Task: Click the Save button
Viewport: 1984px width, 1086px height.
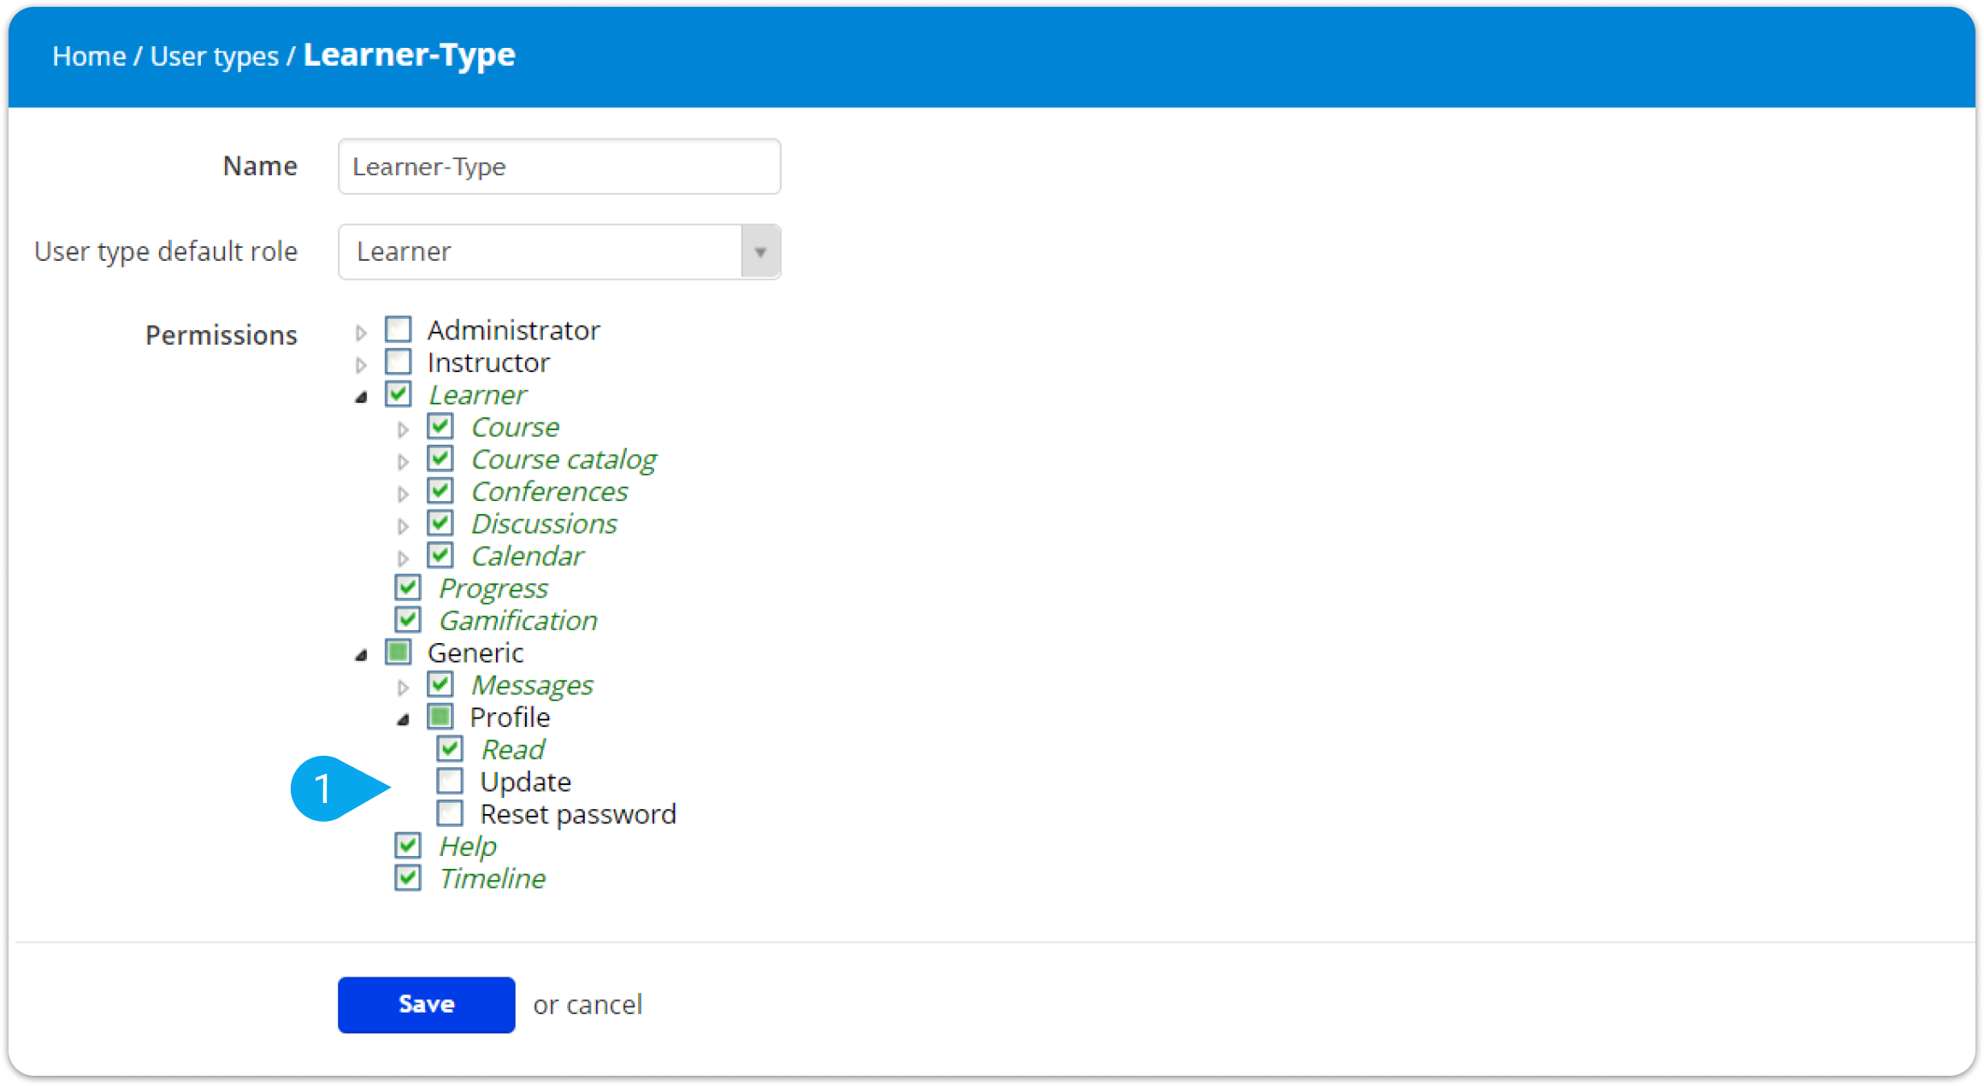Action: click(426, 1005)
